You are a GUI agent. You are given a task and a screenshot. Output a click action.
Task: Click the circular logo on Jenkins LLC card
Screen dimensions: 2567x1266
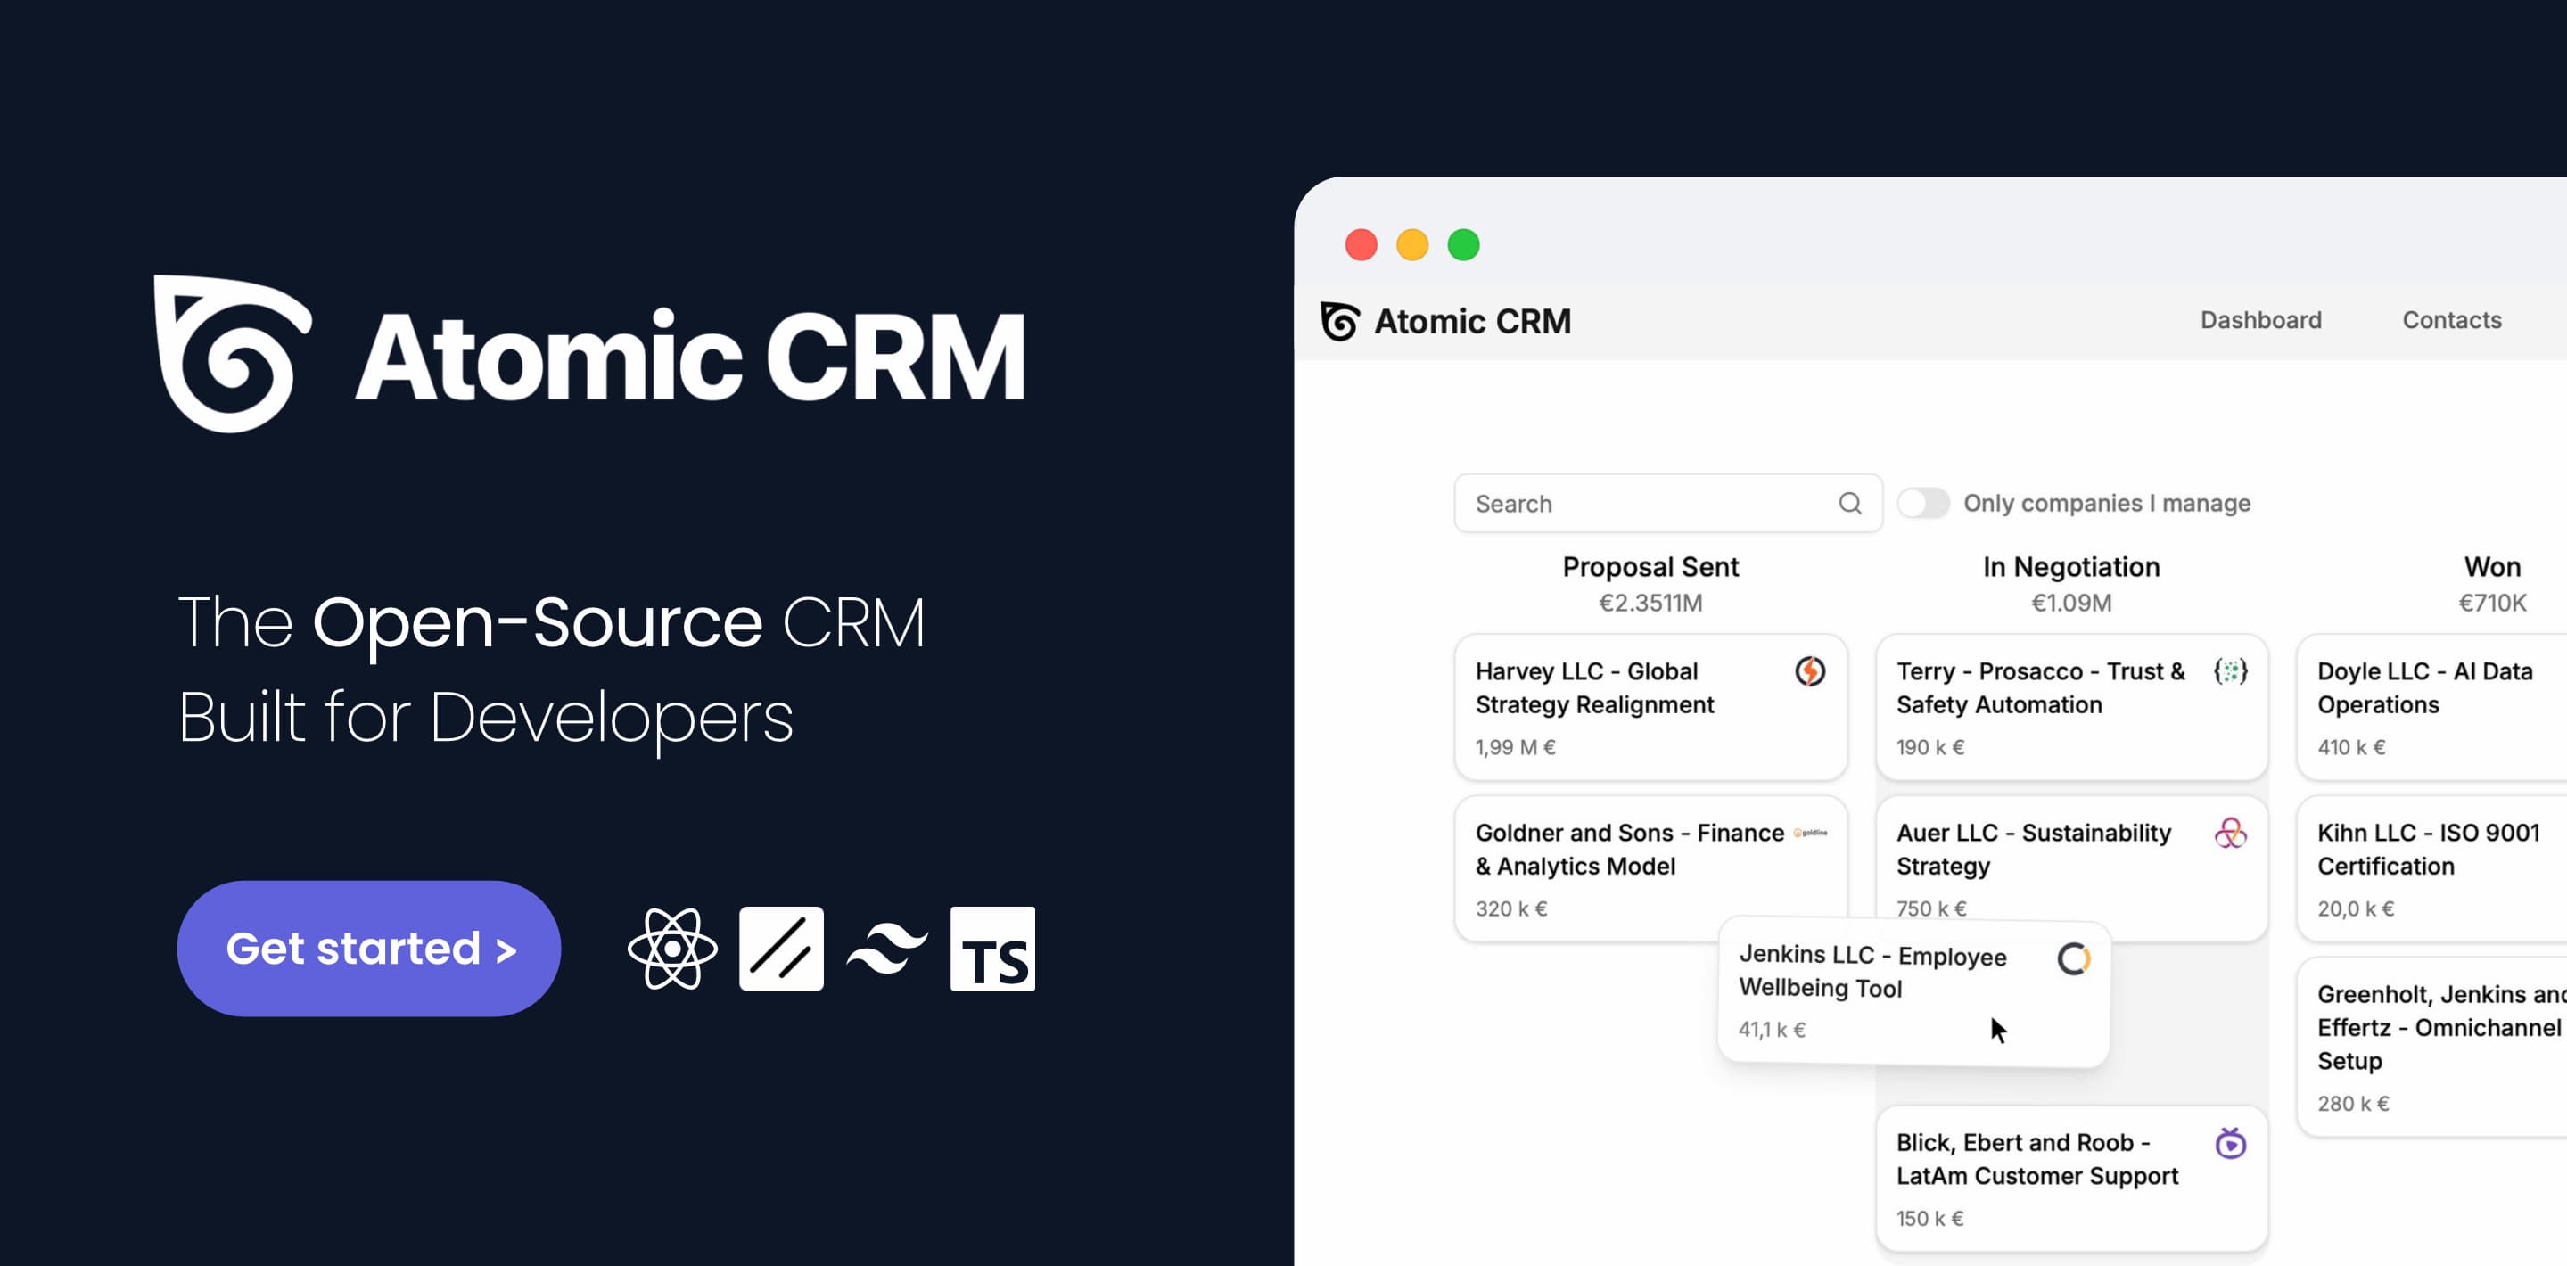[2076, 958]
